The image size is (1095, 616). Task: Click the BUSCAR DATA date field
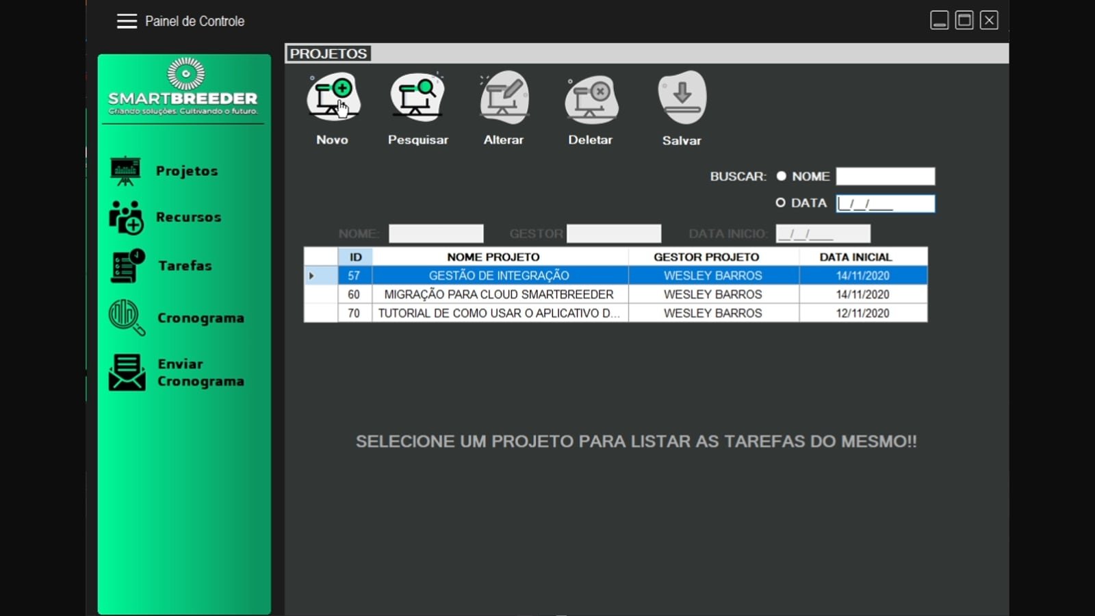click(885, 203)
